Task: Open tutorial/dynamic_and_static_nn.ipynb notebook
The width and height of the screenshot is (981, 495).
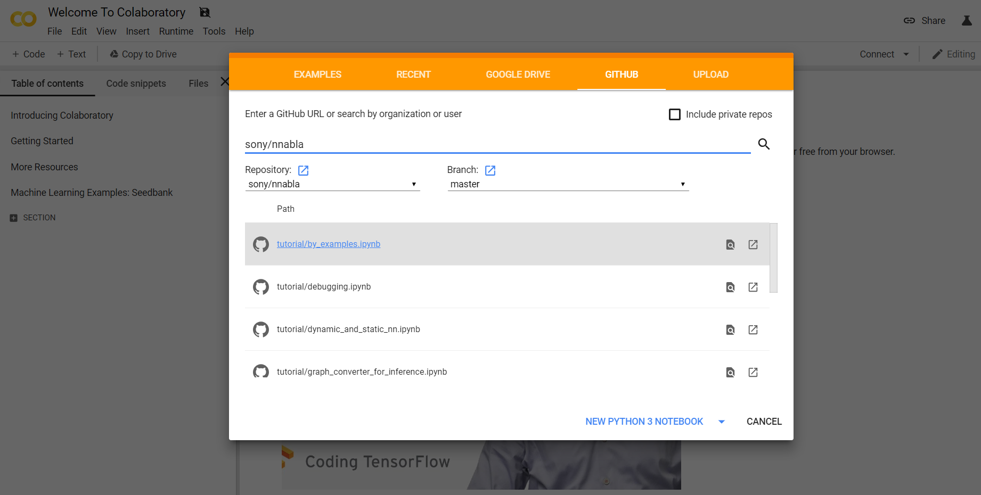Action: [x=348, y=329]
